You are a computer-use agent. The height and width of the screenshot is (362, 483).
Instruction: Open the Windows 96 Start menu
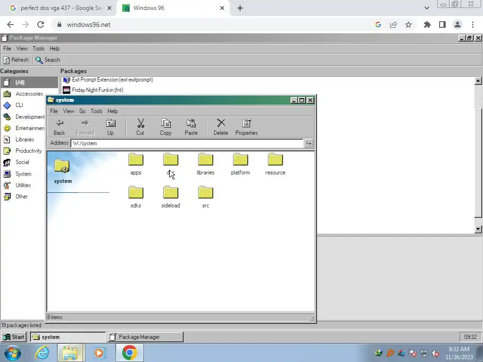pyautogui.click(x=14, y=337)
